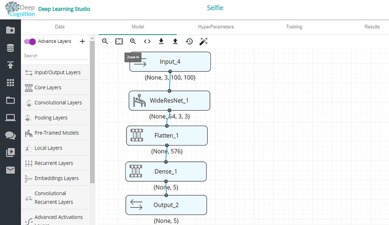Open the video tutorials sidebar icon
The height and width of the screenshot is (225, 389).
coord(11,152)
